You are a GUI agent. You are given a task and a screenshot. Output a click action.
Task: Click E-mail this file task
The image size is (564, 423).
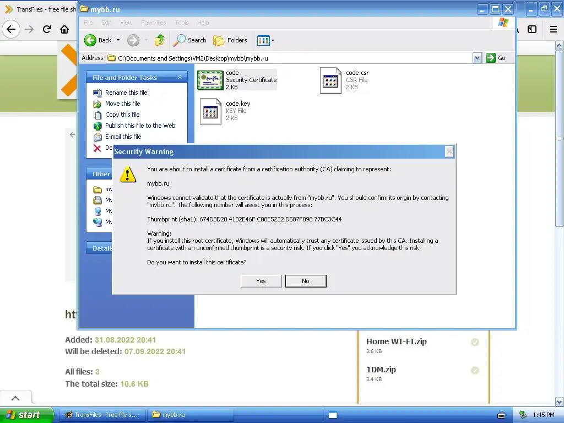pos(123,137)
